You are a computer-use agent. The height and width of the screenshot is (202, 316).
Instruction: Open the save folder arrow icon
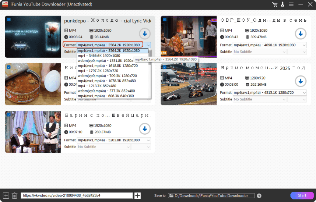pos(259,196)
